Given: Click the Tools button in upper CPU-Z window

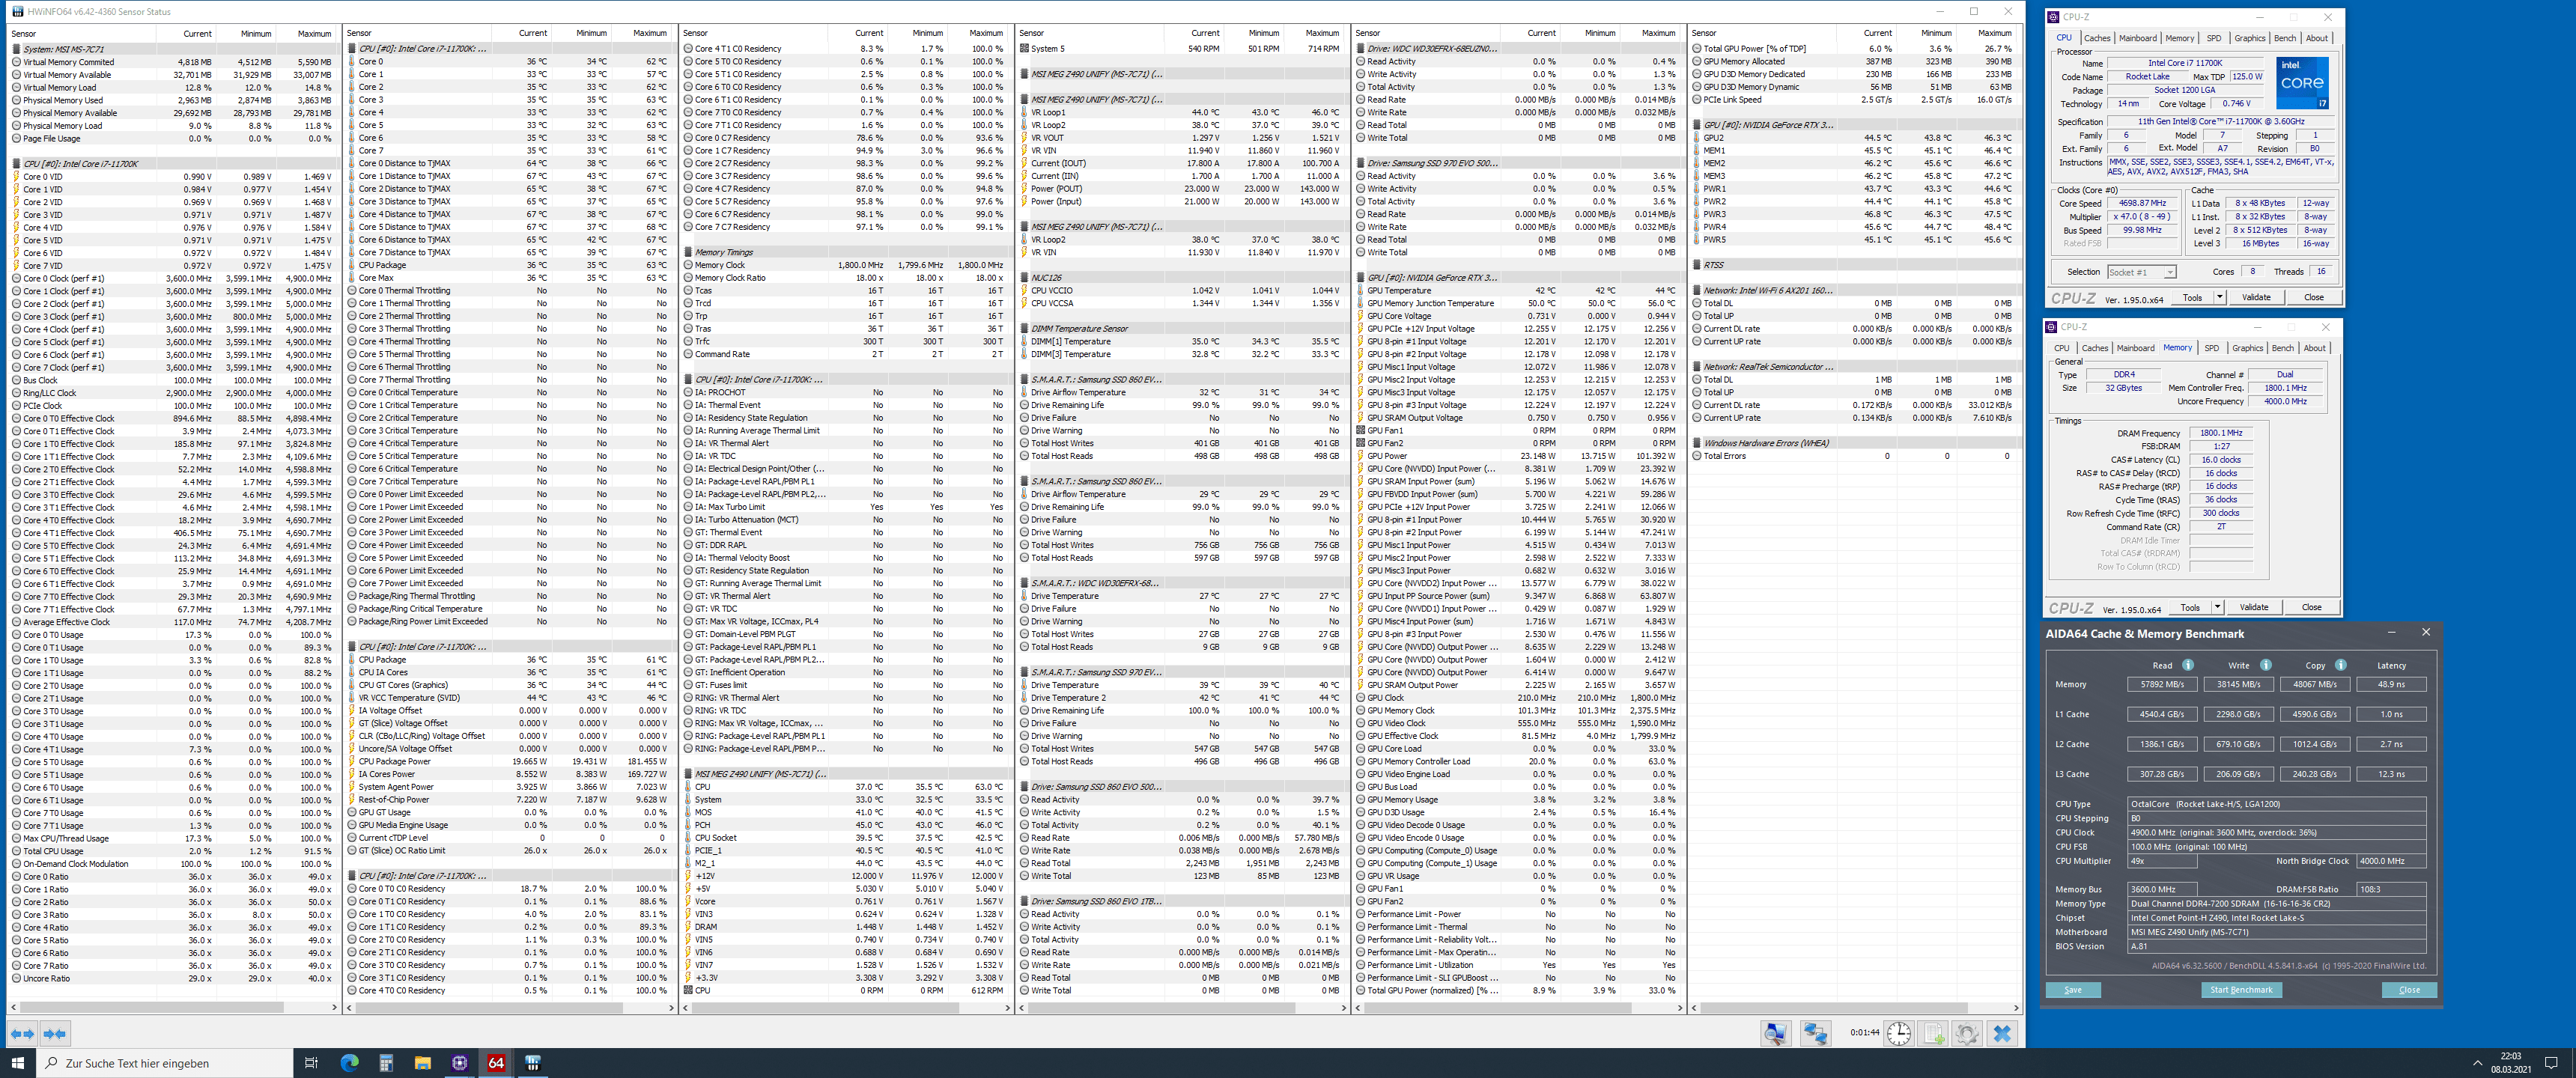Looking at the screenshot, I should click(x=2192, y=297).
